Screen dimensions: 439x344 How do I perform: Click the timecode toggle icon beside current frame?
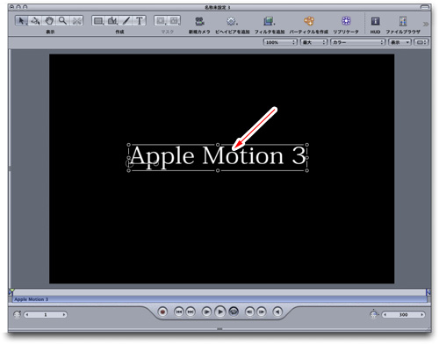pos(17,315)
